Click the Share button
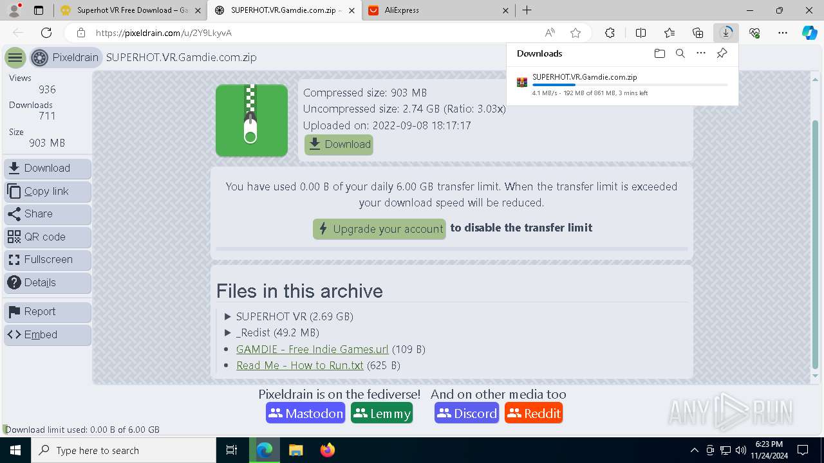 48,214
